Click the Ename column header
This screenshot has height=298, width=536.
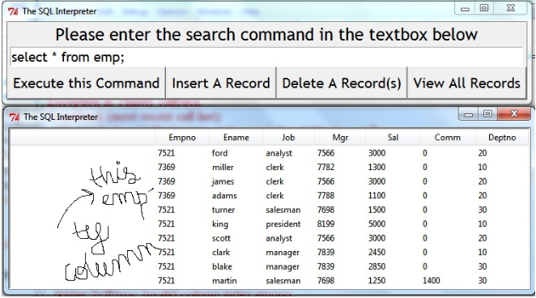[x=236, y=138]
